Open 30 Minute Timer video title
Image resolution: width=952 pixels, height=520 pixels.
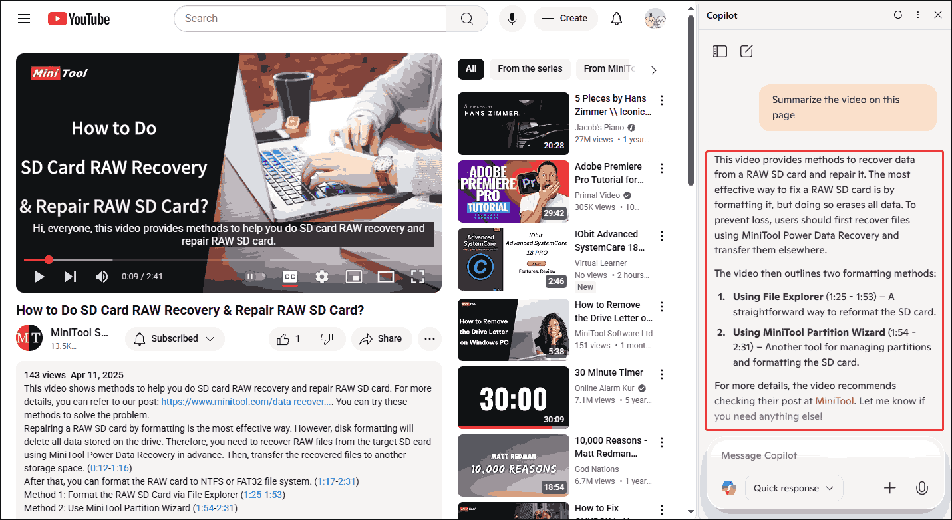tap(609, 372)
